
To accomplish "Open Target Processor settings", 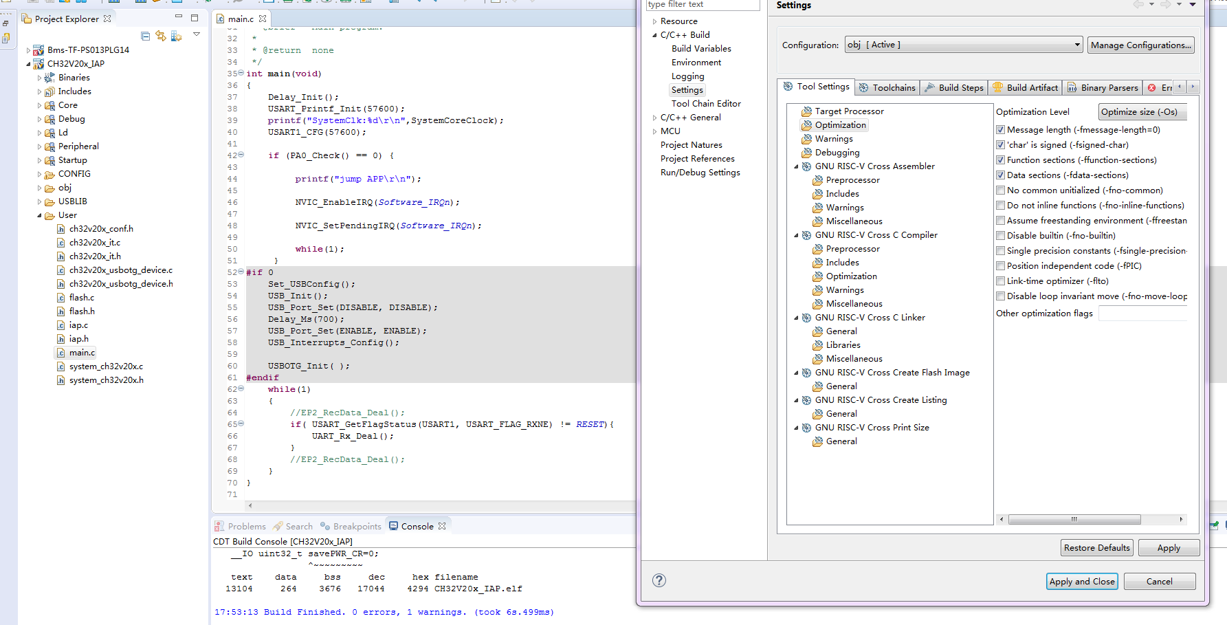I will pos(849,111).
